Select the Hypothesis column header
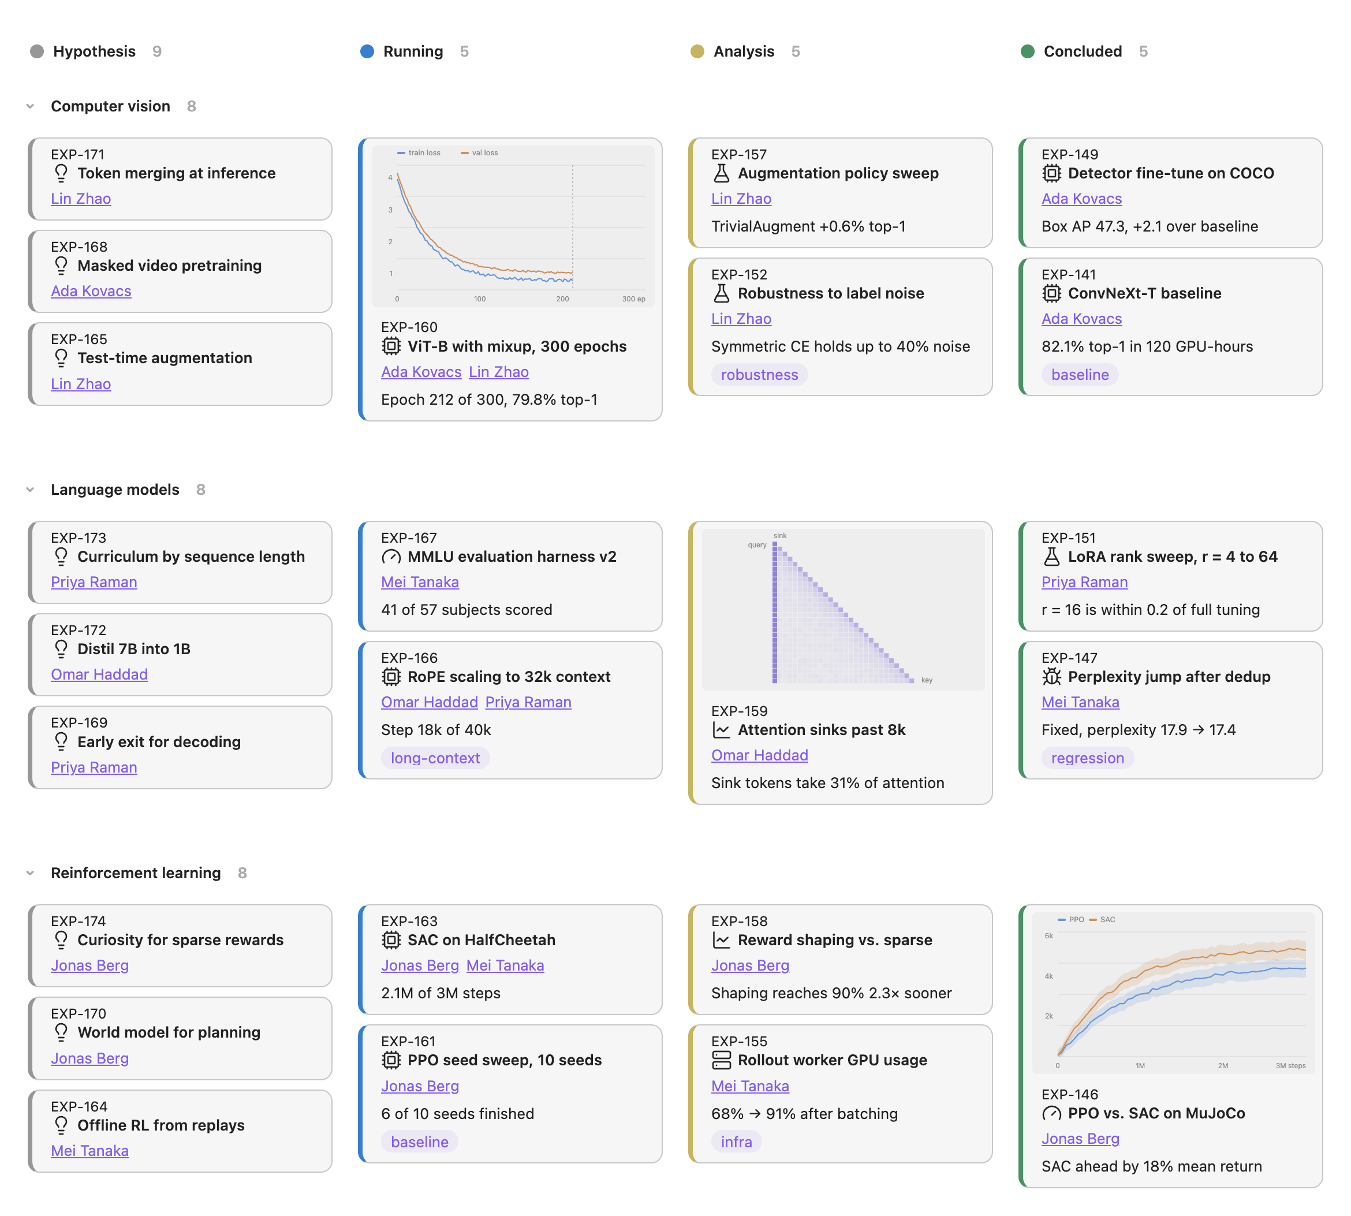 tap(94, 51)
